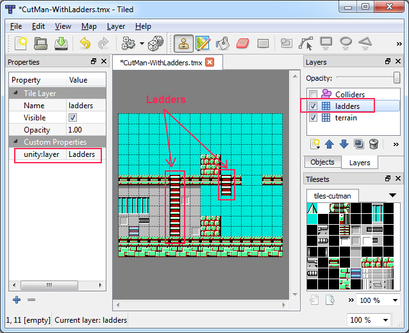This screenshot has width=409, height=333.
Task: Open the tileset zoom 100 % dropdown
Action: point(395,300)
